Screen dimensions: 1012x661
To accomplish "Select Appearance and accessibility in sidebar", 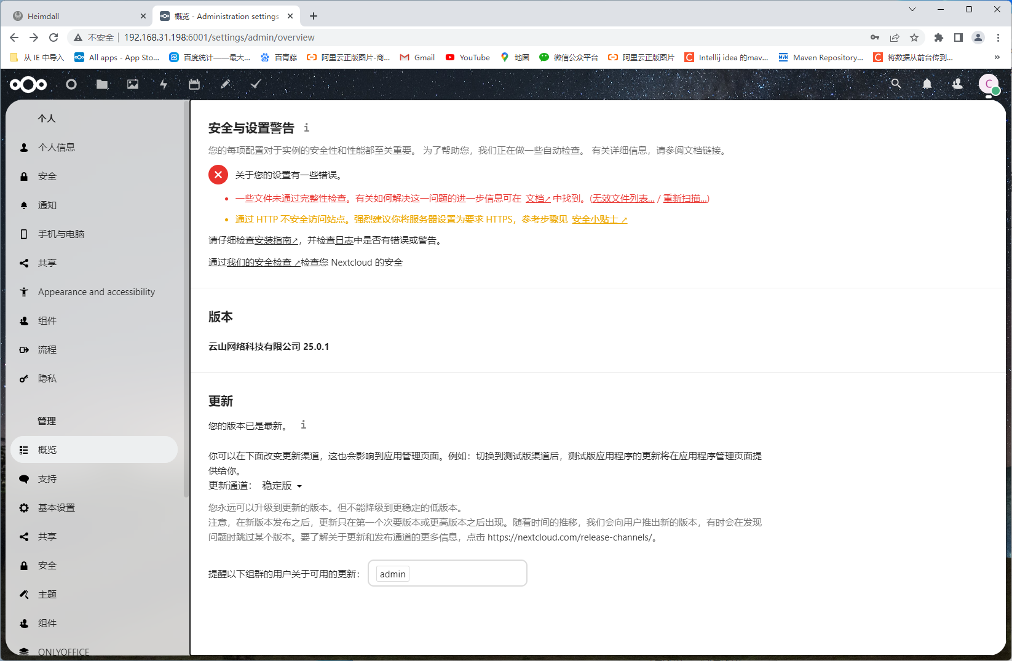I will [x=96, y=292].
